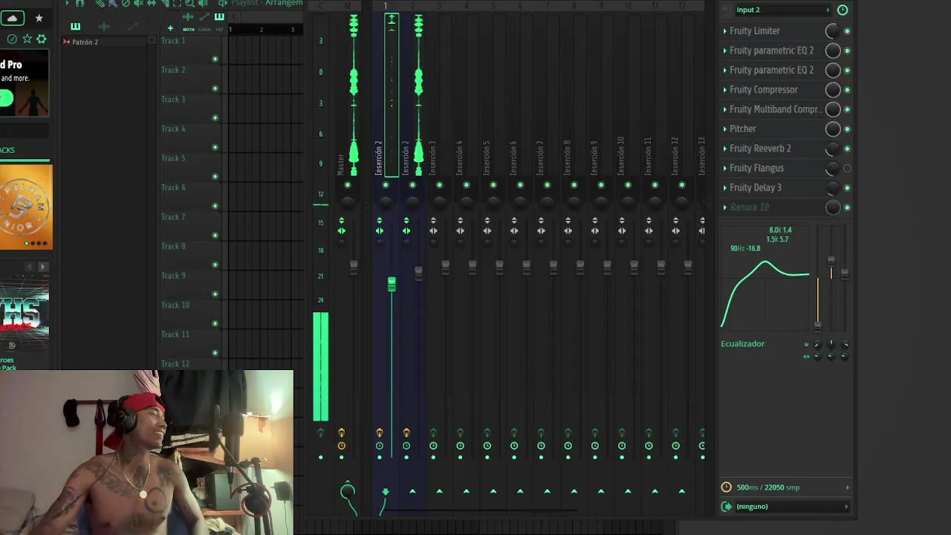Click the Track 3 label in playlist

pyautogui.click(x=173, y=99)
